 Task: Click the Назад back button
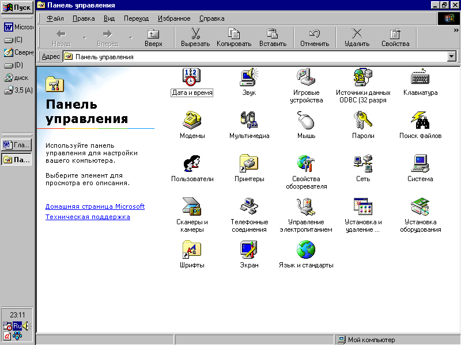click(x=61, y=37)
